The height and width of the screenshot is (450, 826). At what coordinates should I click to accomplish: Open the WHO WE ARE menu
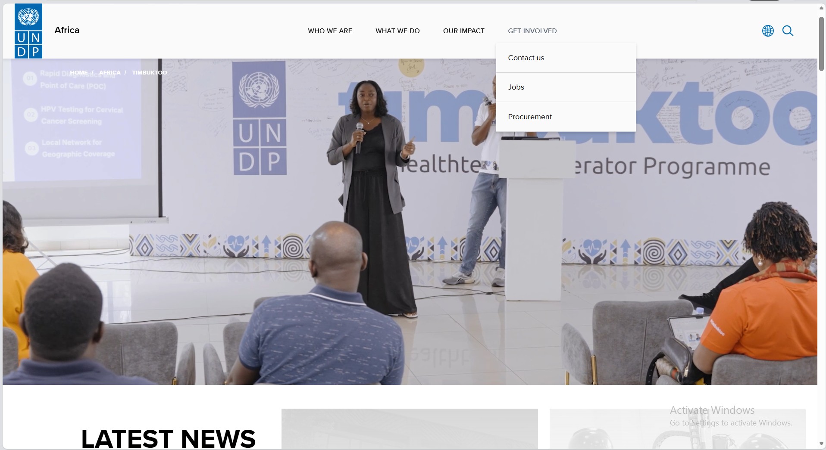click(330, 31)
